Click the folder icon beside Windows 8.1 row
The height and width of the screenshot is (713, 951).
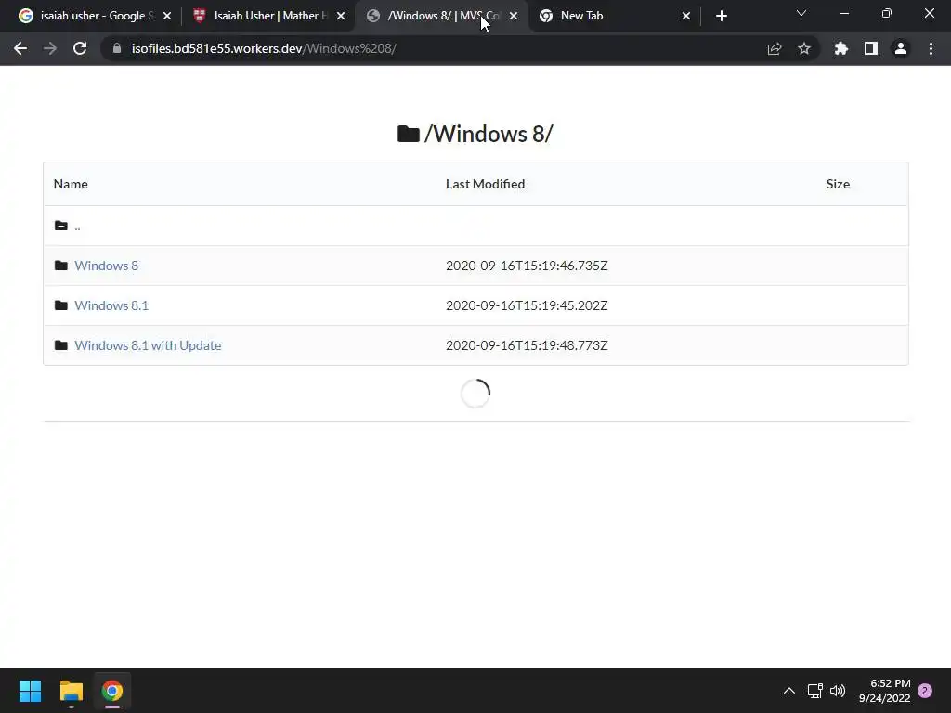60,305
